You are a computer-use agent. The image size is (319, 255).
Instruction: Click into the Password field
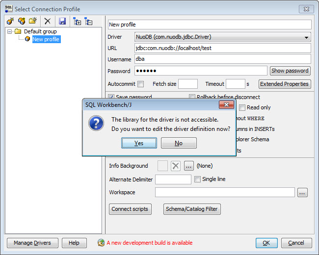[201, 71]
